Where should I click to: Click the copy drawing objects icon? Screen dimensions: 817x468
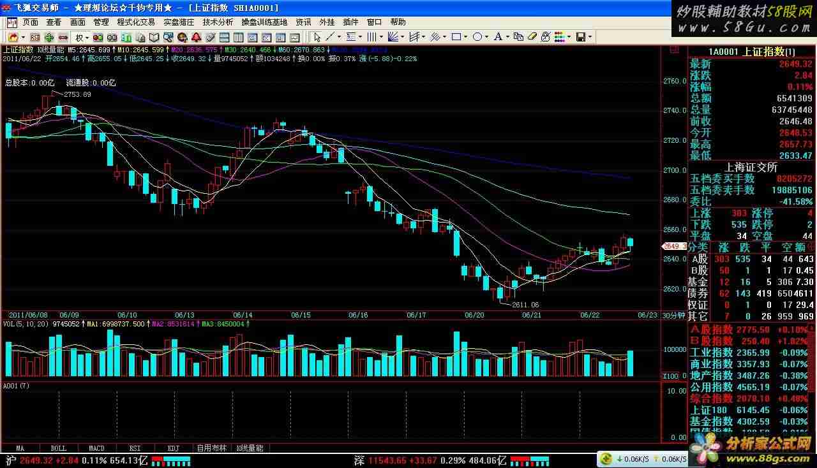pyautogui.click(x=518, y=37)
